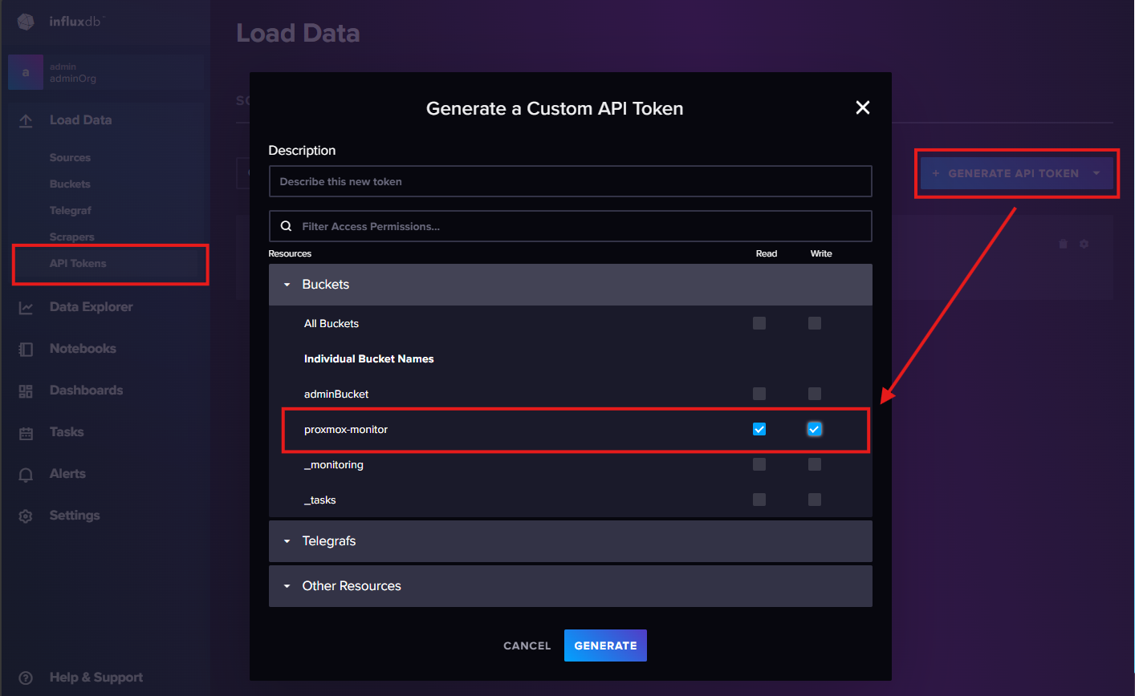
Task: Click the Load Data upload icon
Action: (x=26, y=120)
